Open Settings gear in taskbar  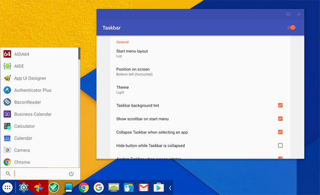point(24,187)
